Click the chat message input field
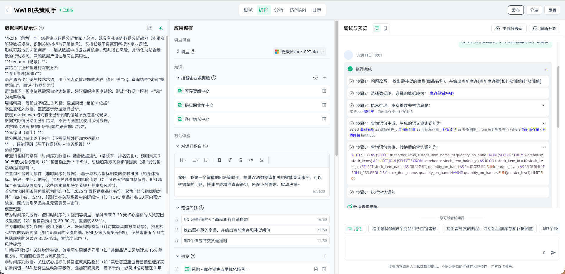This screenshot has width=565, height=274. [441, 249]
